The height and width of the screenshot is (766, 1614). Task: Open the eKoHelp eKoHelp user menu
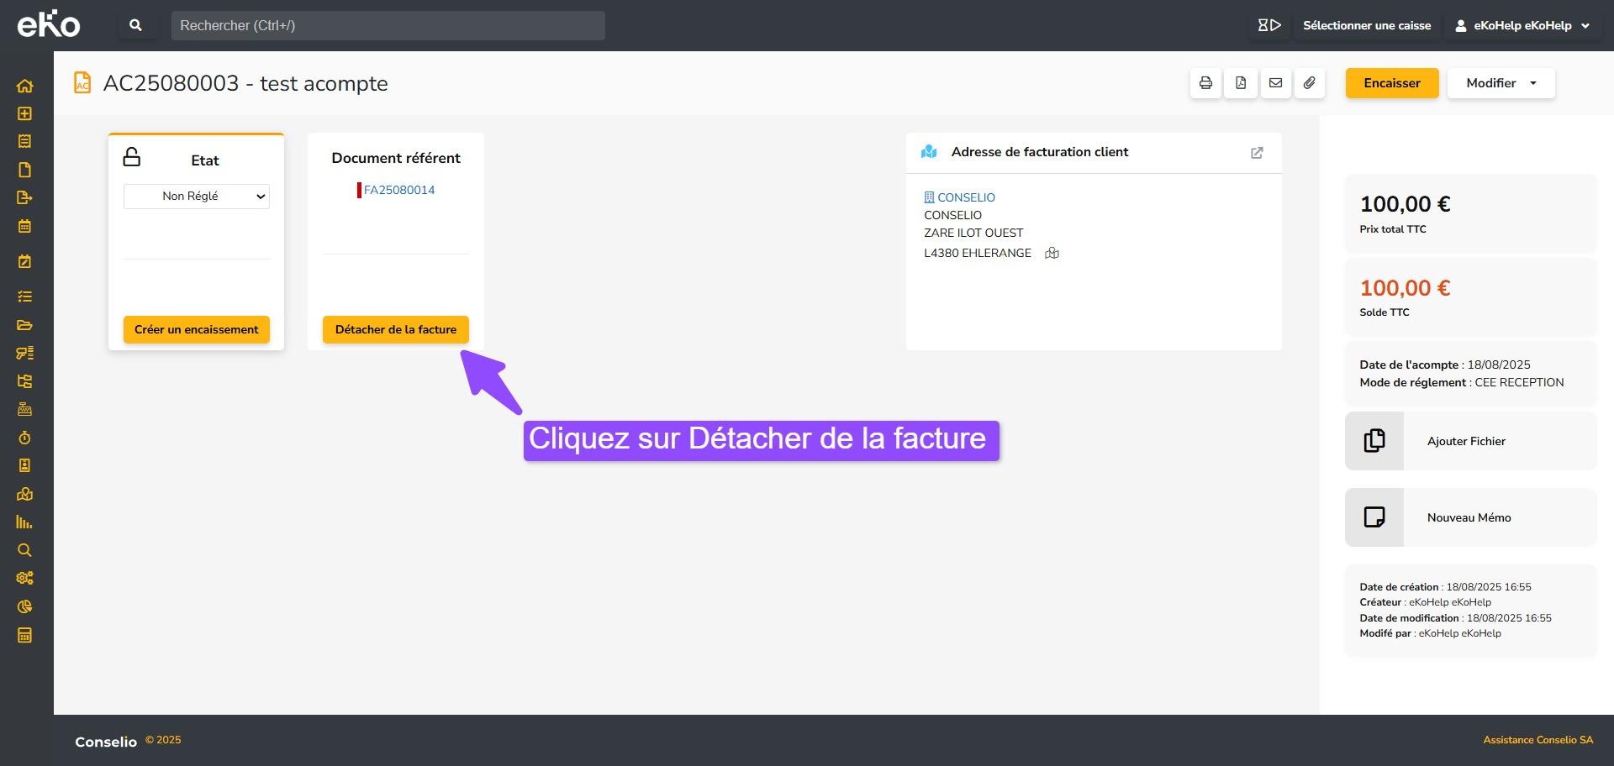1522,25
